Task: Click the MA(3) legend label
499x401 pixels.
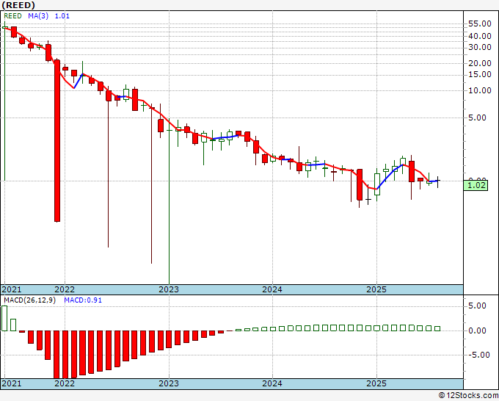Action: coord(38,16)
